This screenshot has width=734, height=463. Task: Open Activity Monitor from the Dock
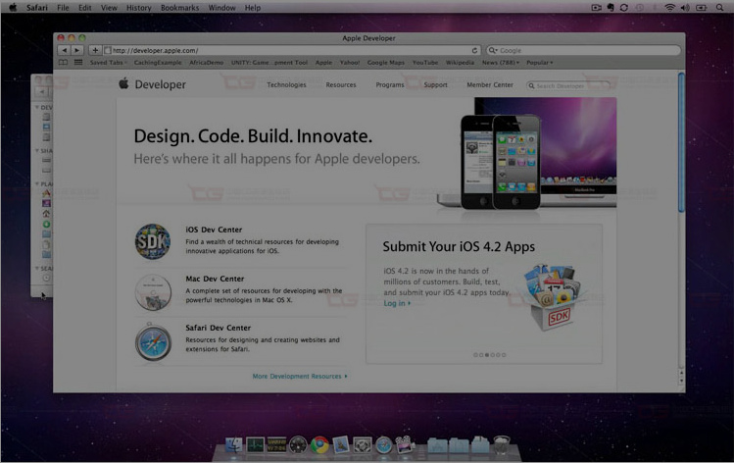coord(255,444)
